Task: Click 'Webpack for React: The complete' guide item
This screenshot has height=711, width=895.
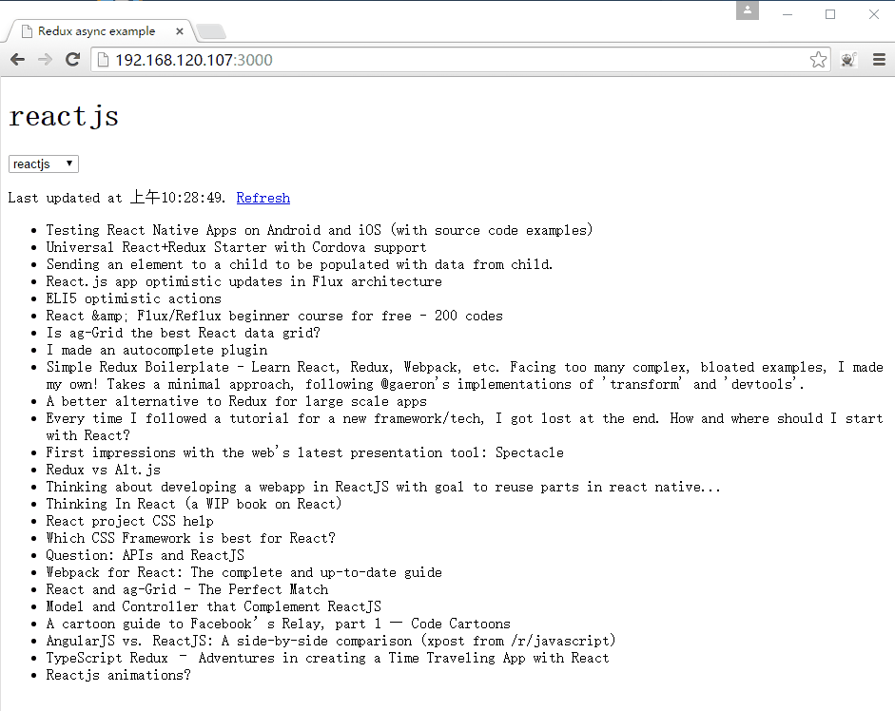Action: [x=243, y=572]
